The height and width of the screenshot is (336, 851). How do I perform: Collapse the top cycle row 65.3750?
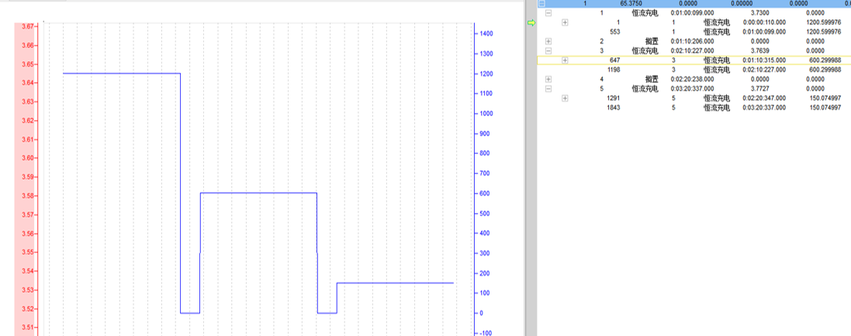point(541,4)
